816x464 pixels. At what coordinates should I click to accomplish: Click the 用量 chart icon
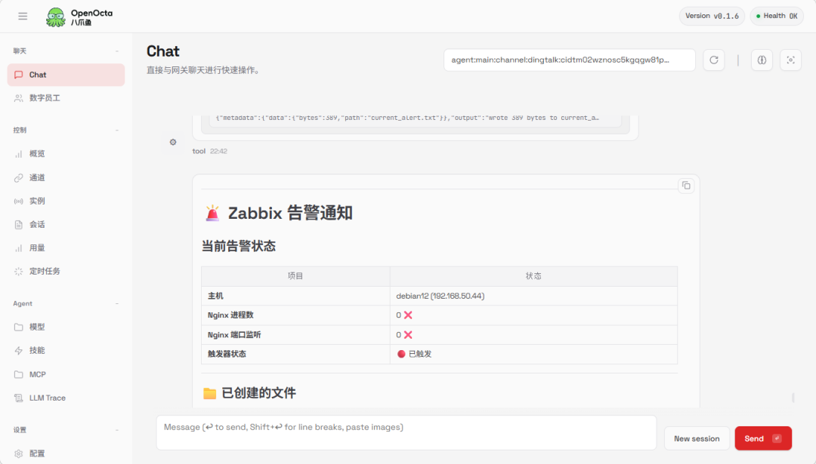(19, 248)
